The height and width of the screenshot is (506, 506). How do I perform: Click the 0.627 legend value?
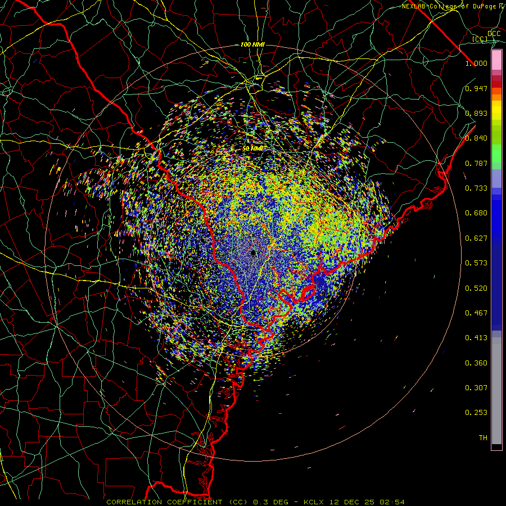(476, 238)
